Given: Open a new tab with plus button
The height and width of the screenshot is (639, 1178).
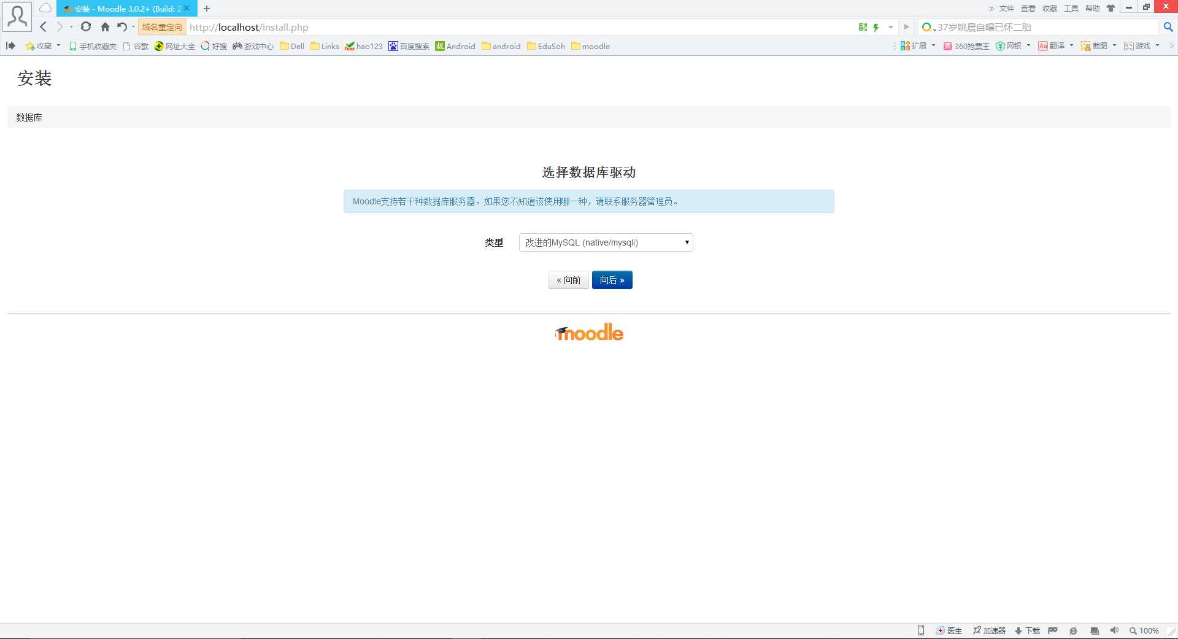Looking at the screenshot, I should pyautogui.click(x=207, y=9).
